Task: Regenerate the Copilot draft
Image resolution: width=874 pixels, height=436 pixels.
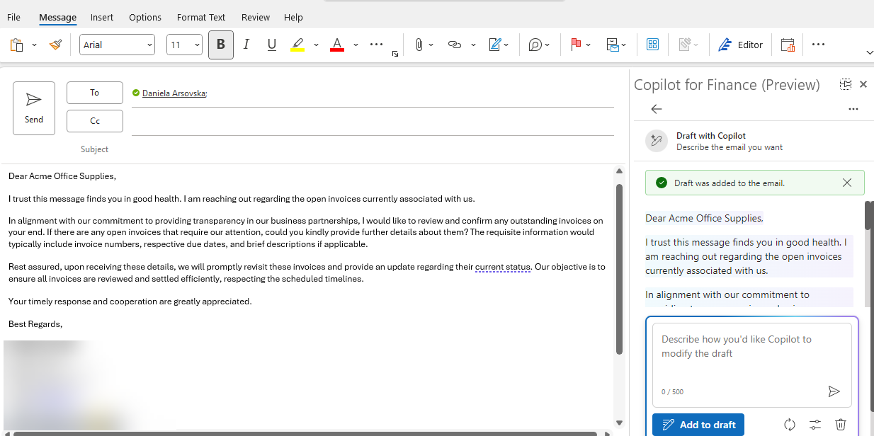Action: coord(790,425)
